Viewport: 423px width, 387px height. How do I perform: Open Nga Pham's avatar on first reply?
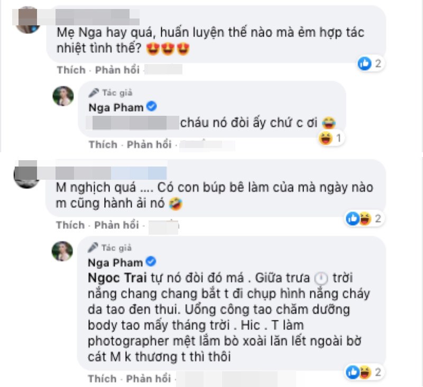coord(63,96)
